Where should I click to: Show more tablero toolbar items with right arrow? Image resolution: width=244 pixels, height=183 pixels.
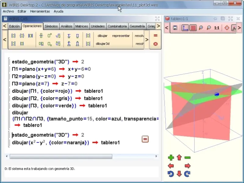(x=239, y=28)
